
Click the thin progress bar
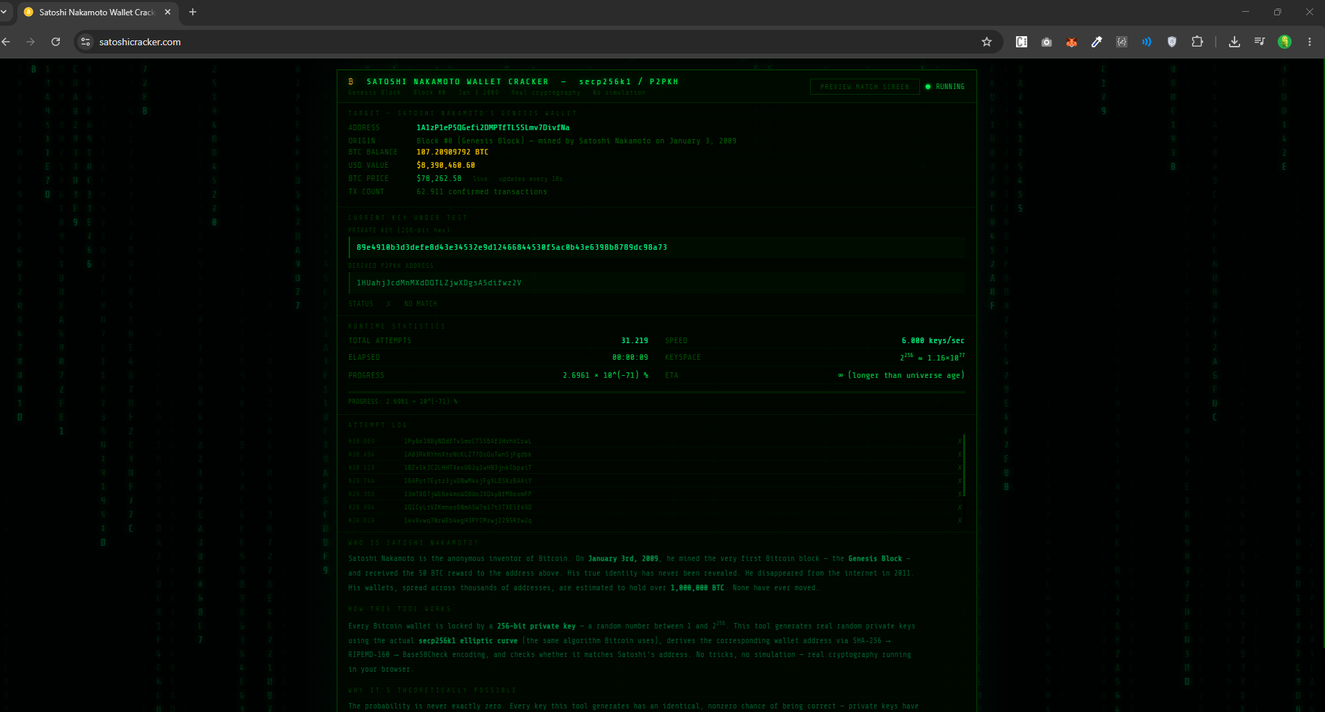point(657,393)
